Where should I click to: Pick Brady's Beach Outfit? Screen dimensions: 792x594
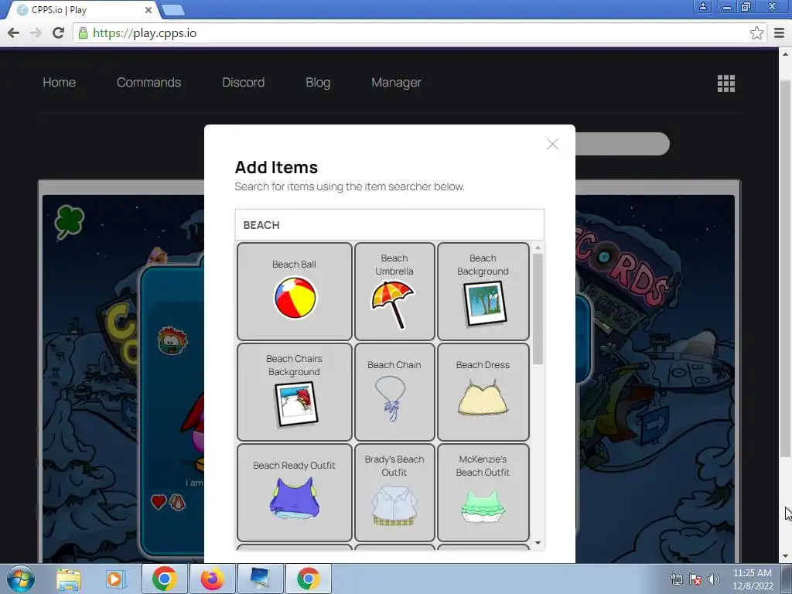[394, 493]
